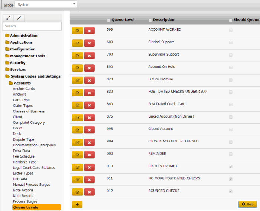Toggle Should Queue for BROKEN PROMISE
Screen dimensions: 260x211
pyautogui.click(x=231, y=167)
